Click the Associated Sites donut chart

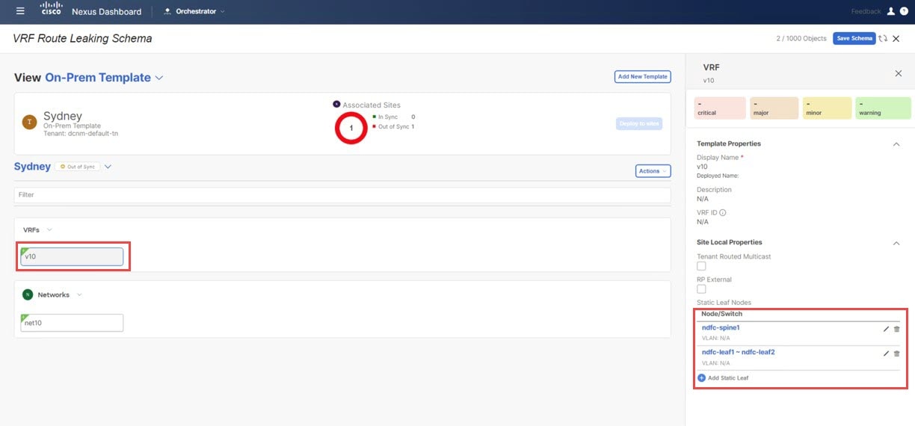[x=351, y=129]
